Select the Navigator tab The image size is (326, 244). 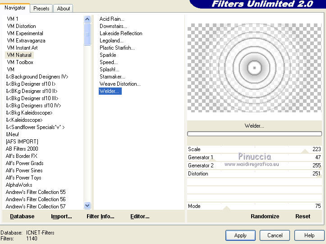point(15,8)
